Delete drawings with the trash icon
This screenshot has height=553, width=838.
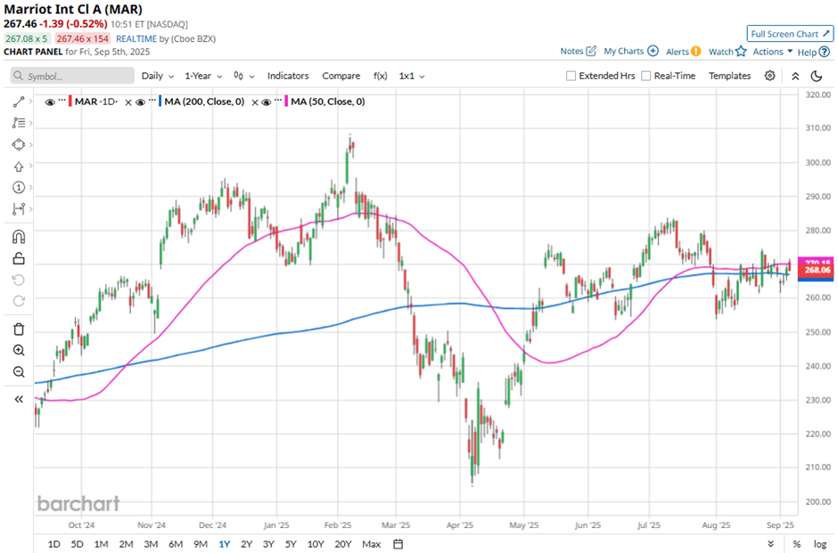click(x=19, y=329)
